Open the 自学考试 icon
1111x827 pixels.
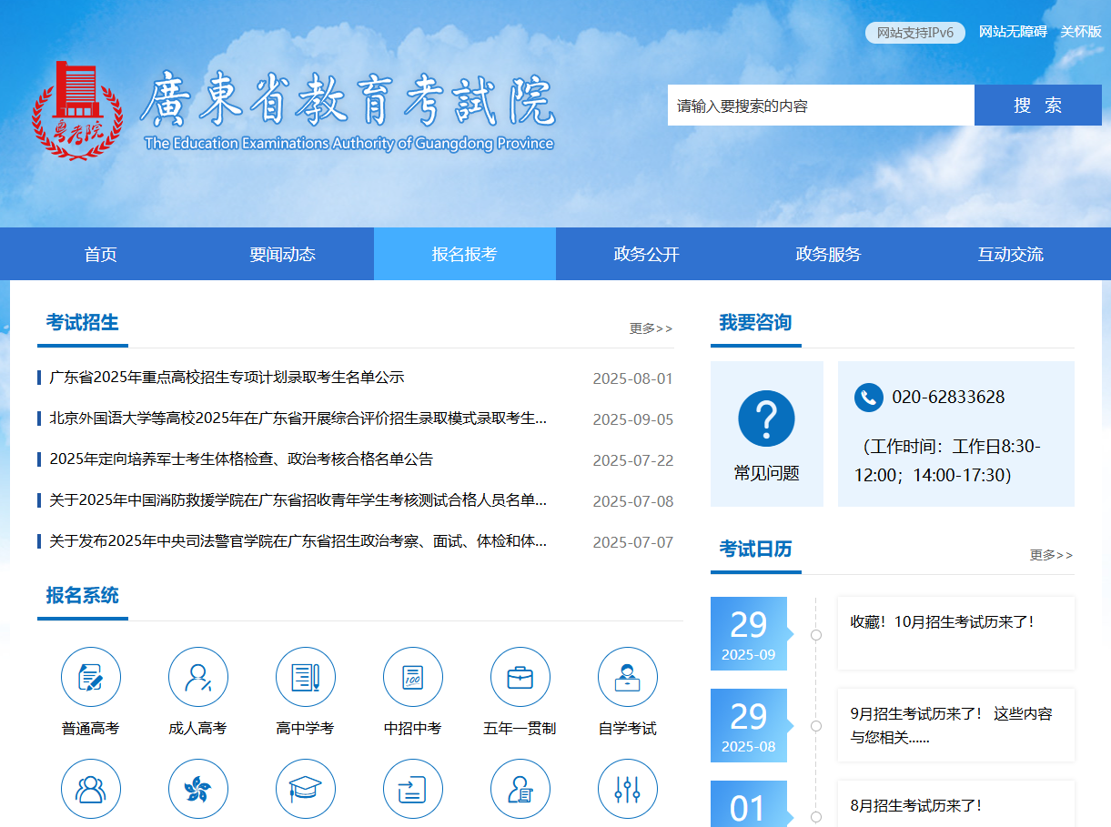[x=628, y=677]
